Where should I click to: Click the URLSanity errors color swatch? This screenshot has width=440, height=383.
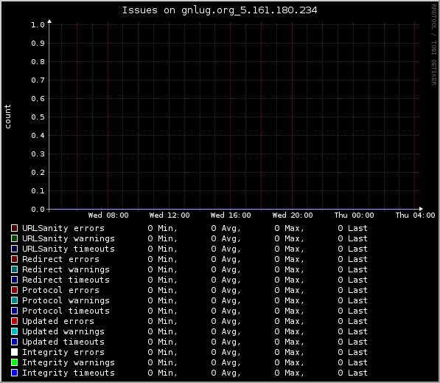(x=14, y=228)
